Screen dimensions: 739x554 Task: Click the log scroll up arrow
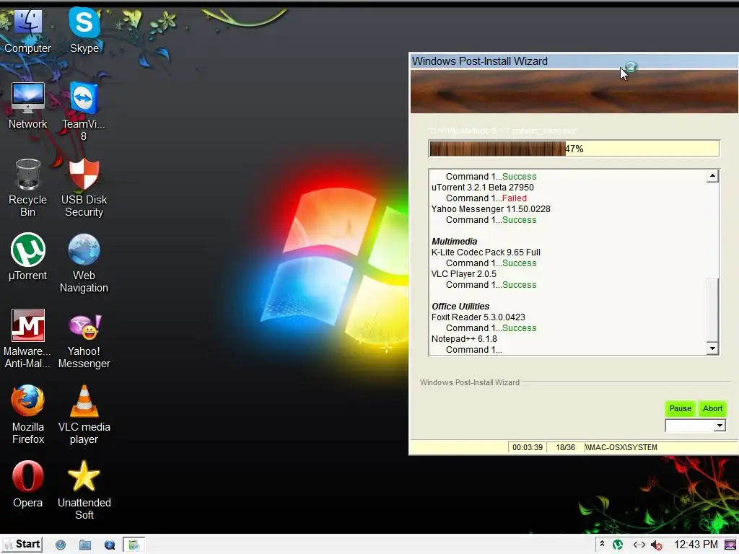coord(712,176)
